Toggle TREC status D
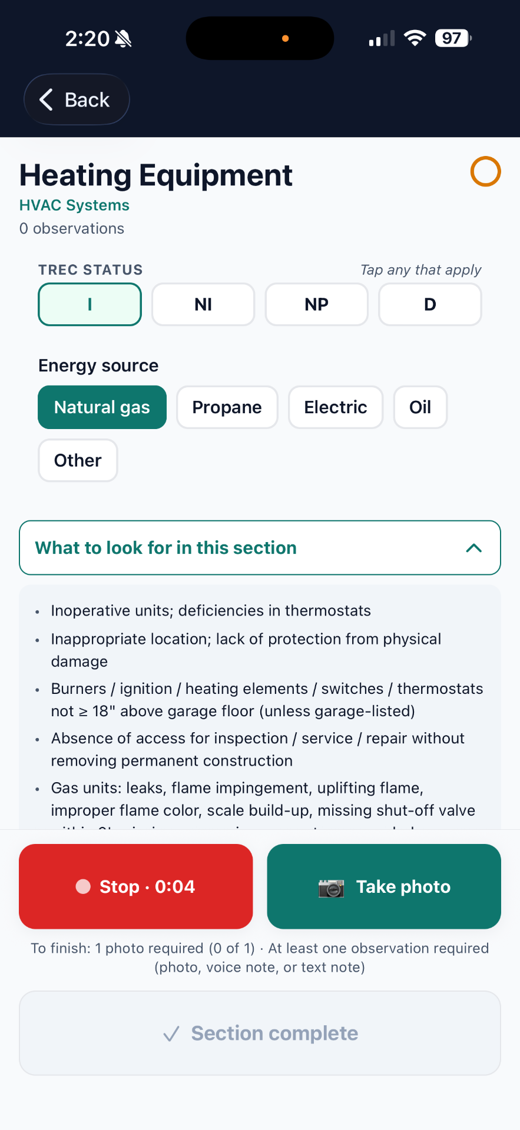 [430, 304]
